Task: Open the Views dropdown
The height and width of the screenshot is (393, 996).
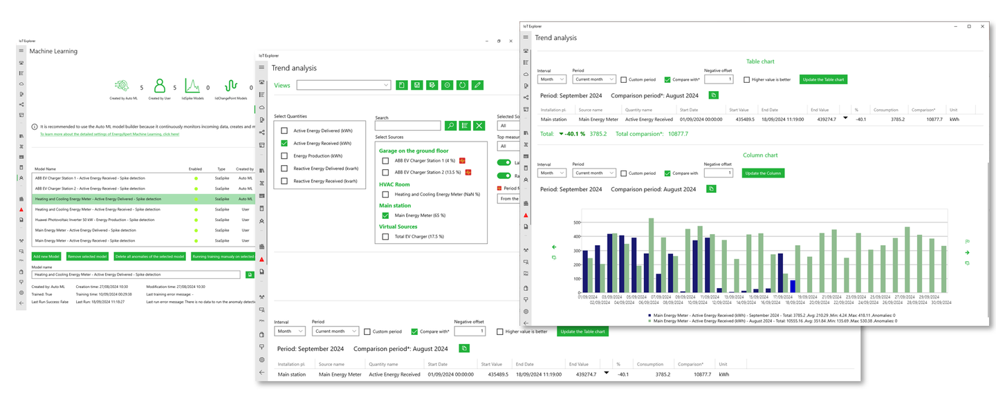Action: coord(344,85)
